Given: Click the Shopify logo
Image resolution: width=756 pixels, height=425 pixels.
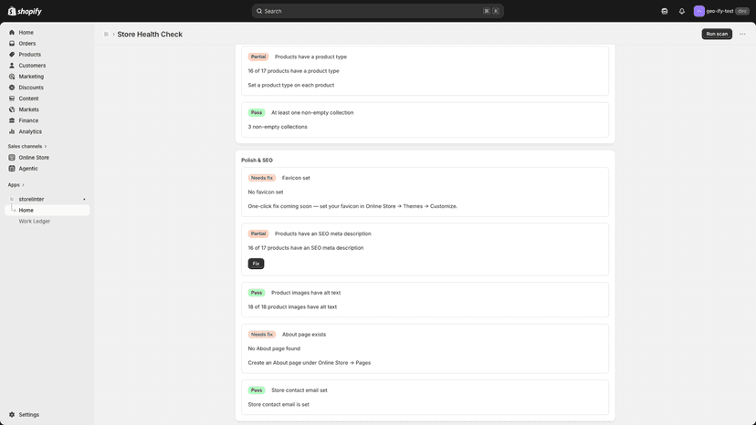Looking at the screenshot, I should point(25,11).
